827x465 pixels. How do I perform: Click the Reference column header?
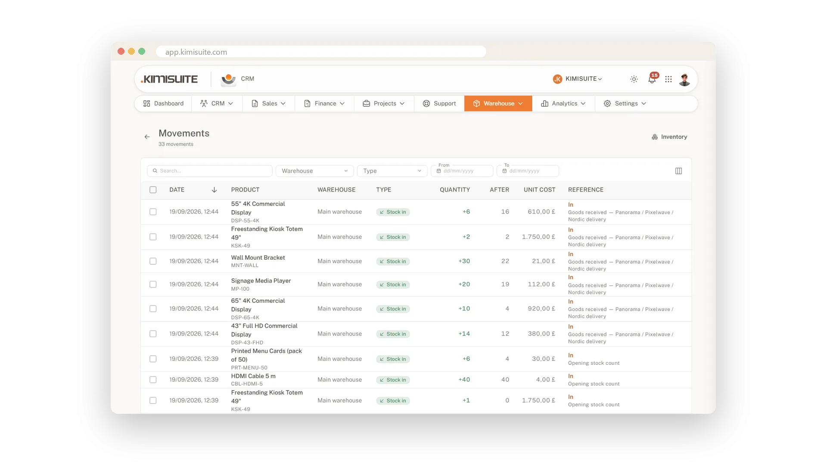[586, 190]
